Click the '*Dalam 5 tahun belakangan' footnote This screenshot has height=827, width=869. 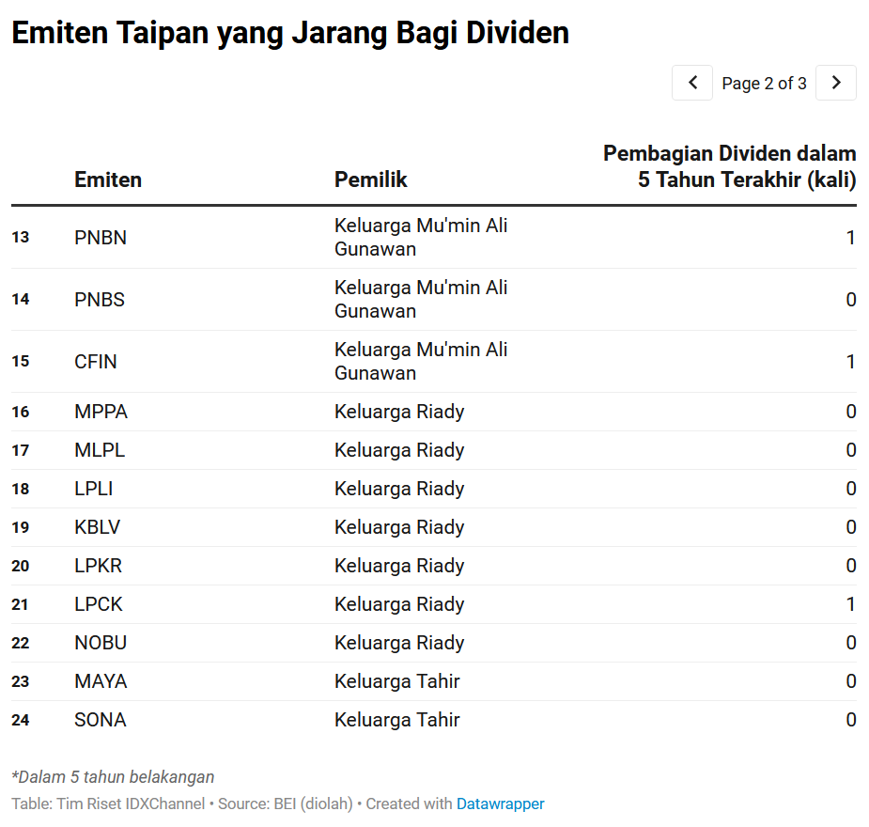click(113, 777)
